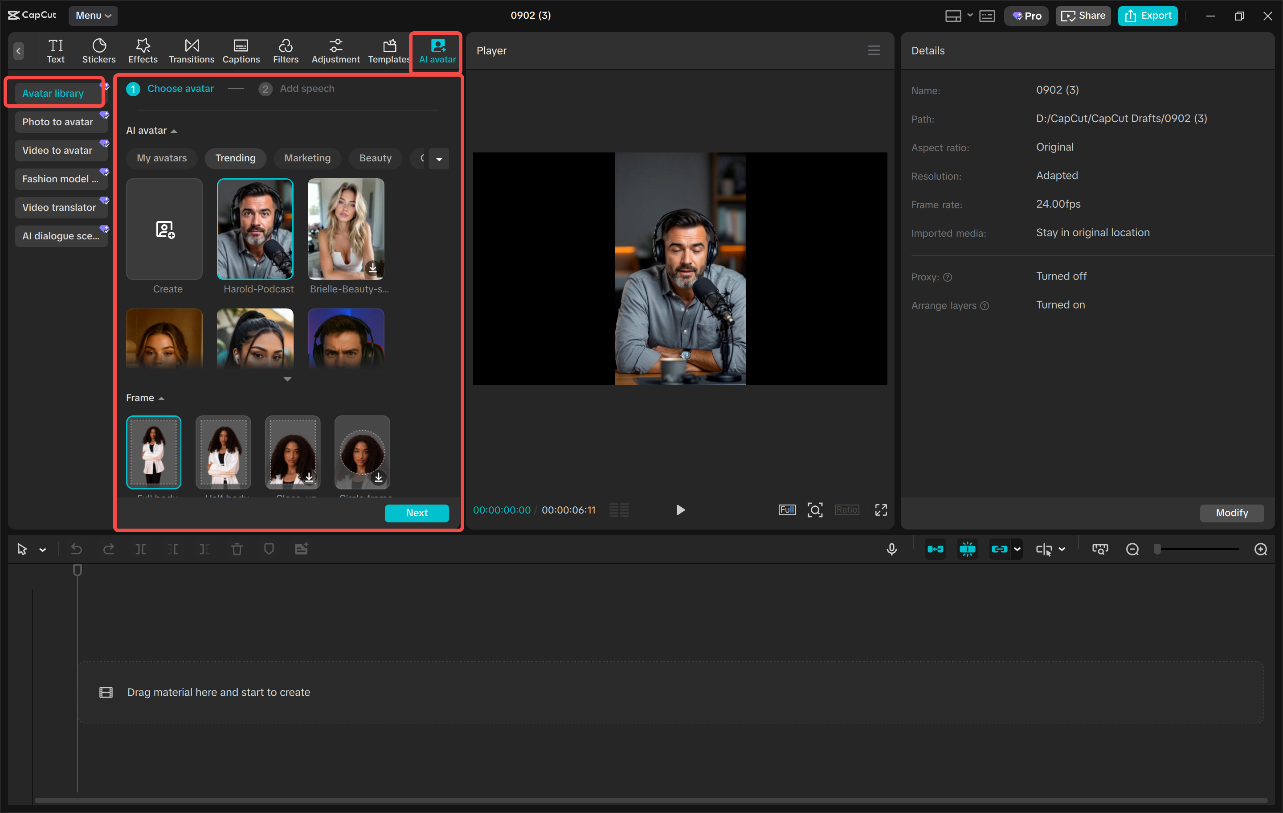1283x813 pixels.
Task: Expand the hidden avatar categories with the overflow chevron
Action: (x=439, y=158)
